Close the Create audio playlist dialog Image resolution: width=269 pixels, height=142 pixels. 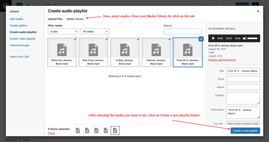(258, 11)
